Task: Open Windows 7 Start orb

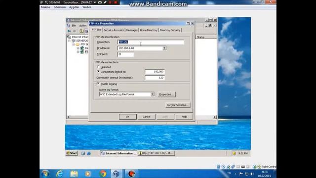Action: coord(45,174)
